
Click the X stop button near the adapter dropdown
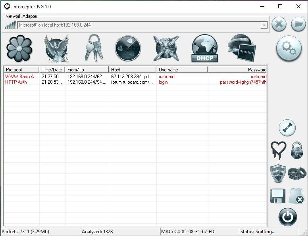[279, 24]
